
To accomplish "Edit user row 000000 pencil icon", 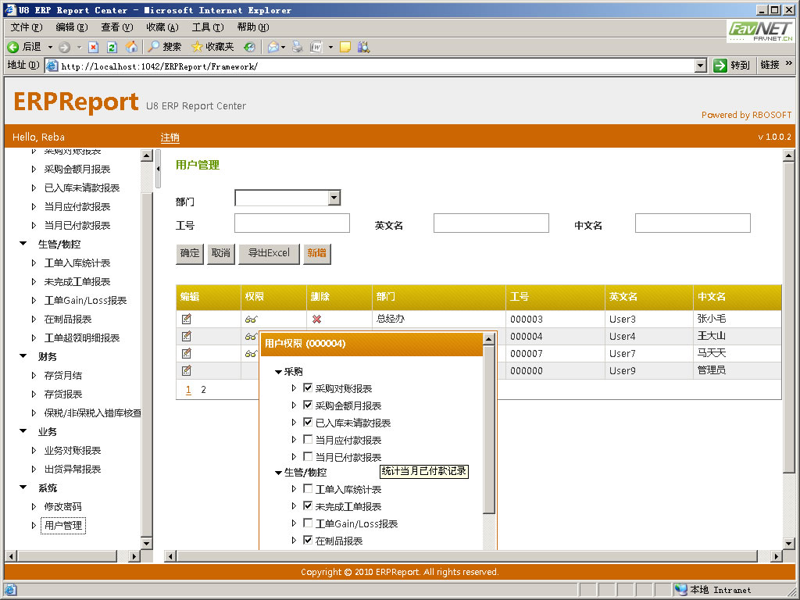I will point(186,370).
